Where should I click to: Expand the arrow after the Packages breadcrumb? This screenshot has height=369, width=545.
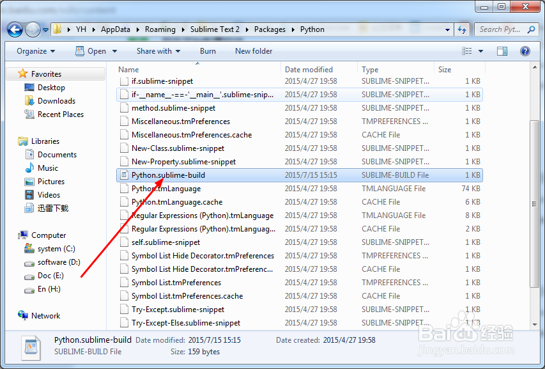click(293, 29)
